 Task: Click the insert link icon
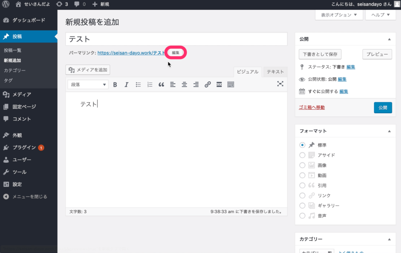click(208, 84)
